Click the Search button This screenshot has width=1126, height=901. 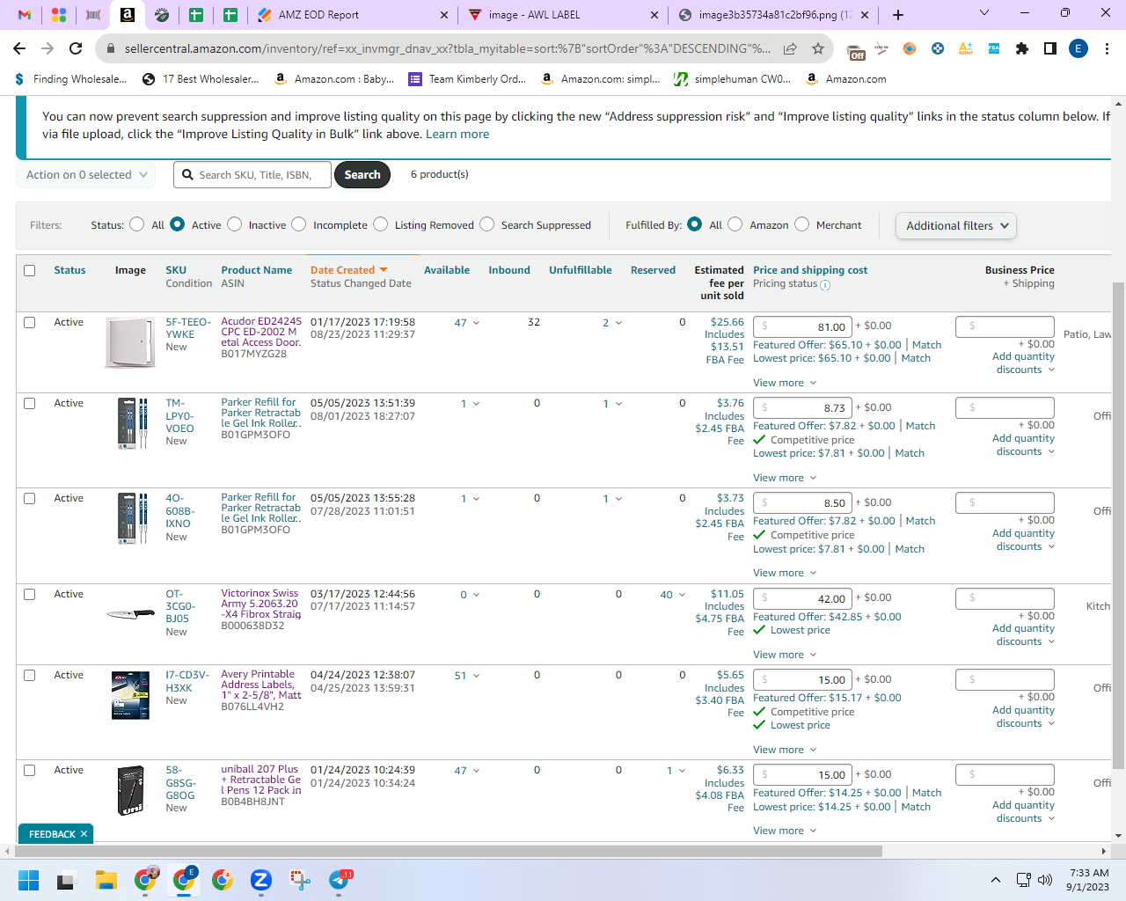pos(362,175)
